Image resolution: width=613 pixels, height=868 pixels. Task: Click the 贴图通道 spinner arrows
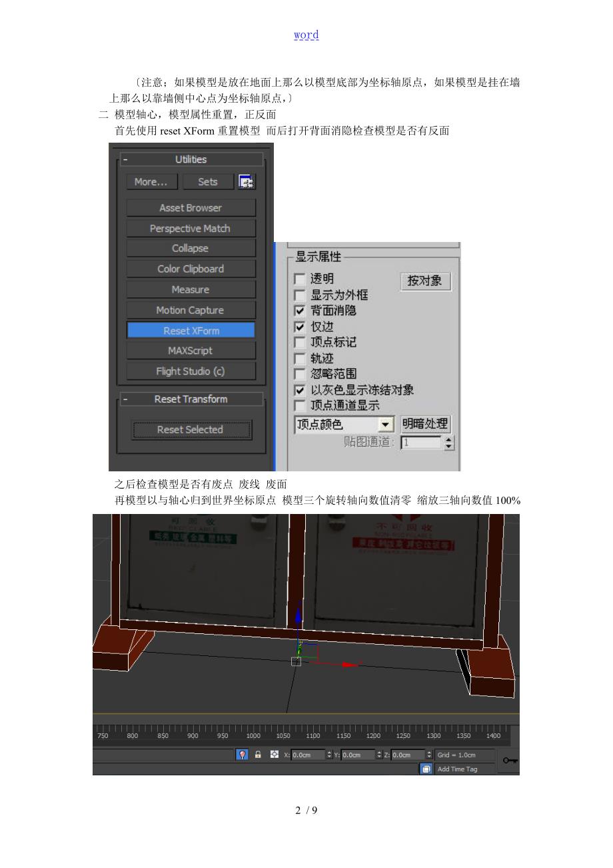point(449,443)
